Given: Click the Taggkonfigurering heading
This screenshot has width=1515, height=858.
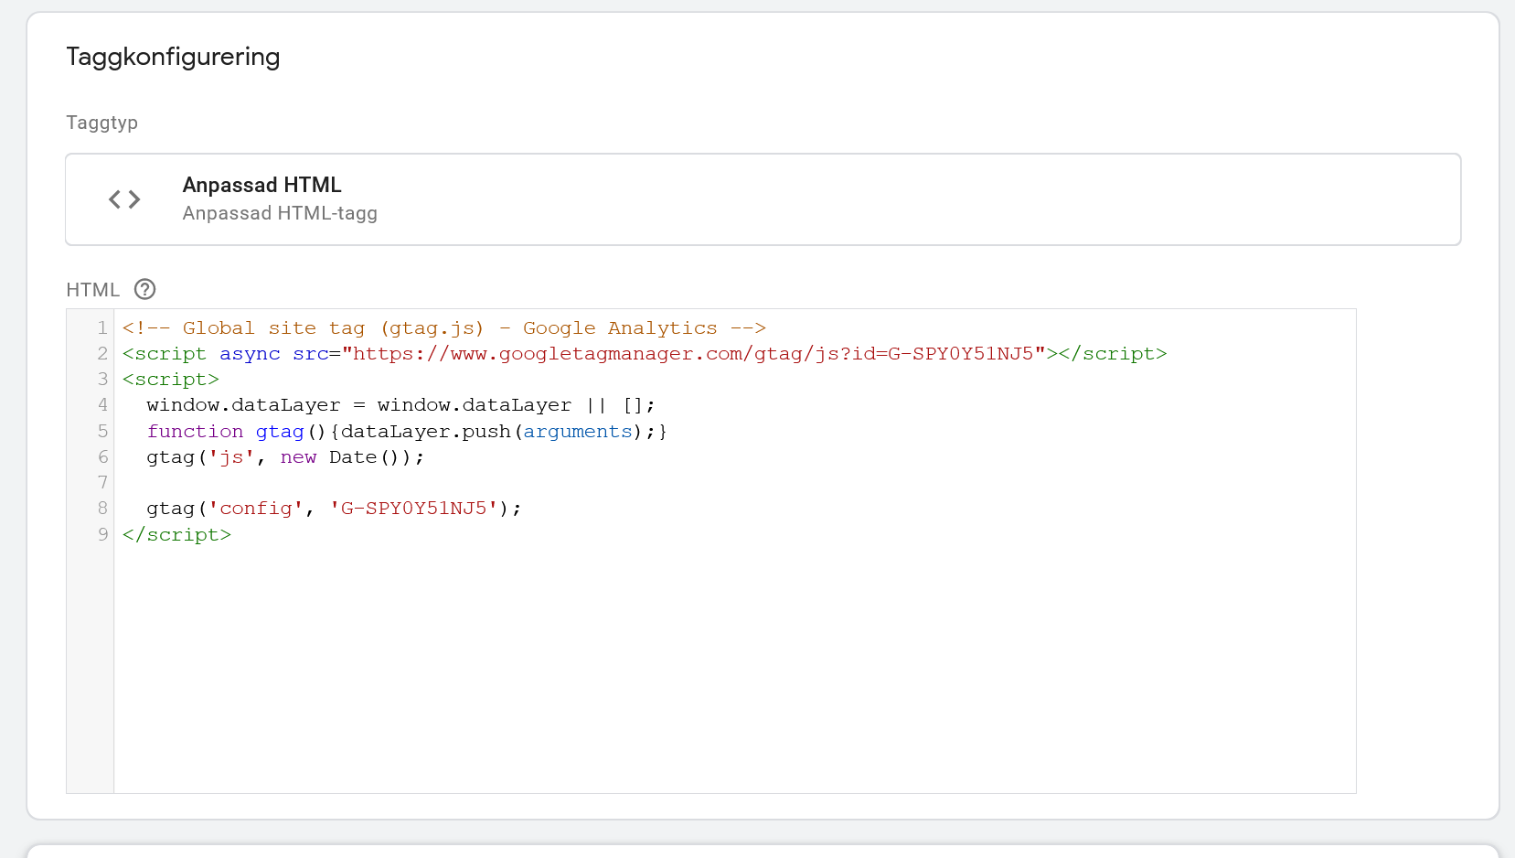Looking at the screenshot, I should pyautogui.click(x=173, y=57).
